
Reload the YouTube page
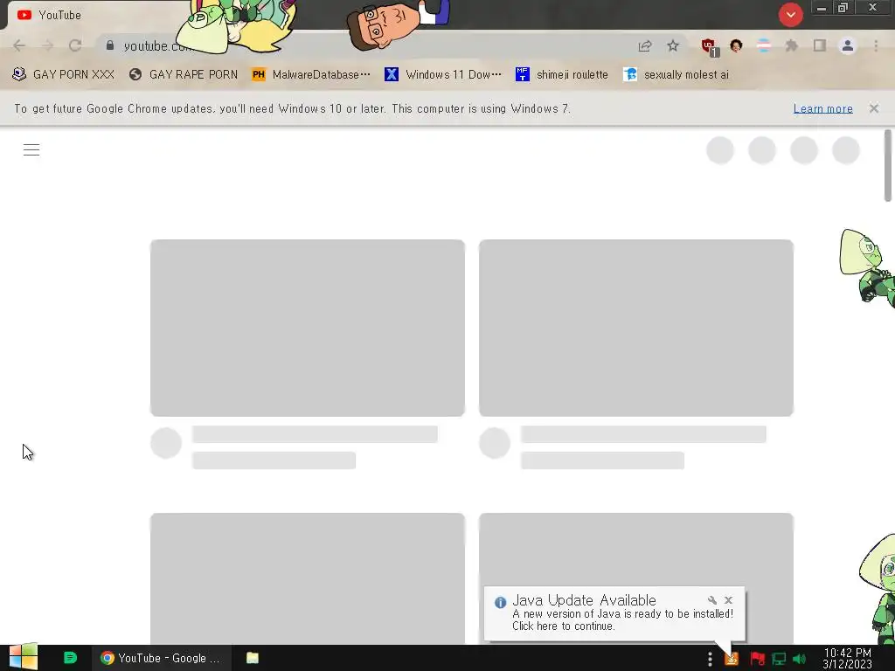(75, 45)
